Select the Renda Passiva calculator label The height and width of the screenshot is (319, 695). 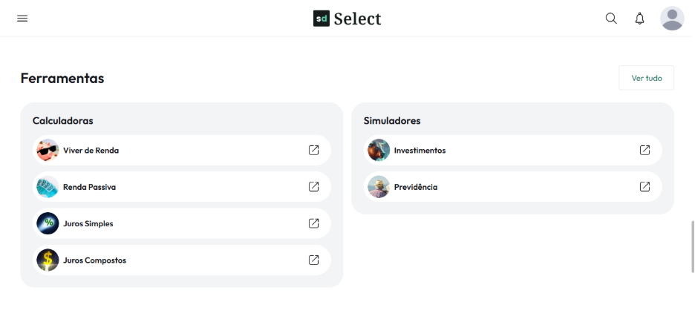(89, 187)
